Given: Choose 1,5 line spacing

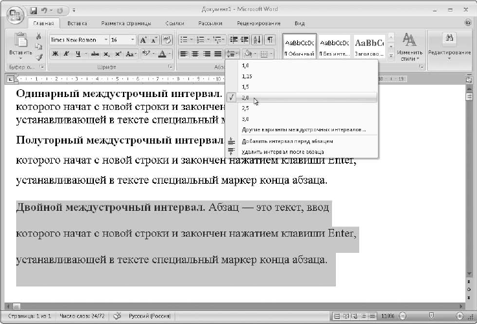Looking at the screenshot, I should pos(245,87).
